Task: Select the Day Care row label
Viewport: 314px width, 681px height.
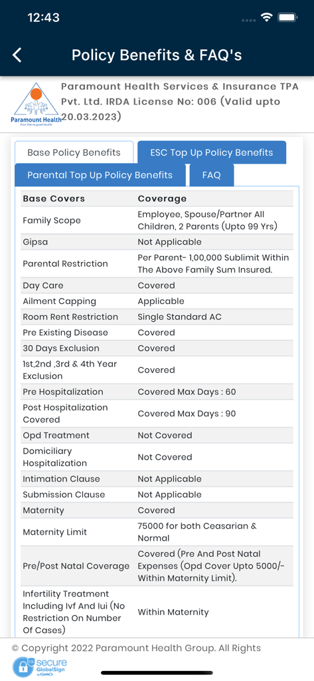Action: pos(43,285)
